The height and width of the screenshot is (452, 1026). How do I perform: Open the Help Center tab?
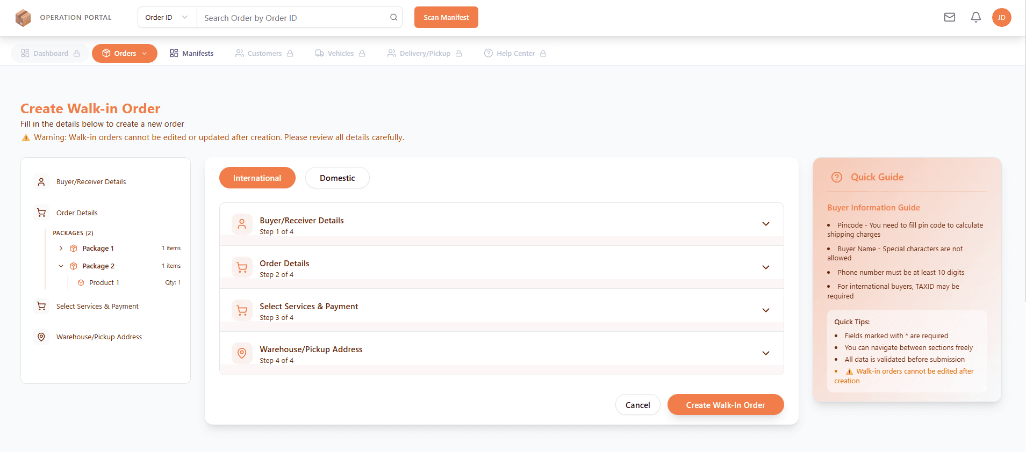coord(515,53)
